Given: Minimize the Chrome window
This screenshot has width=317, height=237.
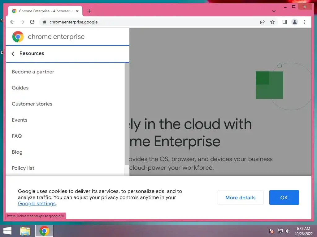Looking at the screenshot, I should [x=285, y=7].
